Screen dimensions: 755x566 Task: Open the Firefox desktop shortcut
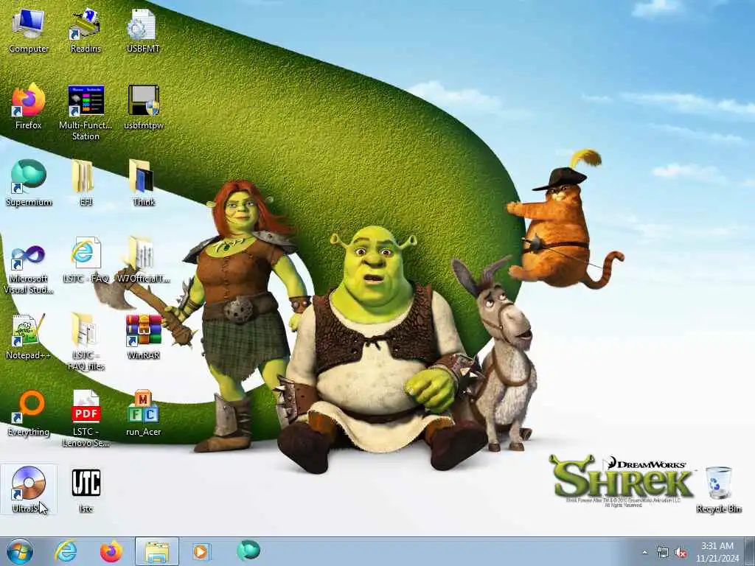point(29,107)
